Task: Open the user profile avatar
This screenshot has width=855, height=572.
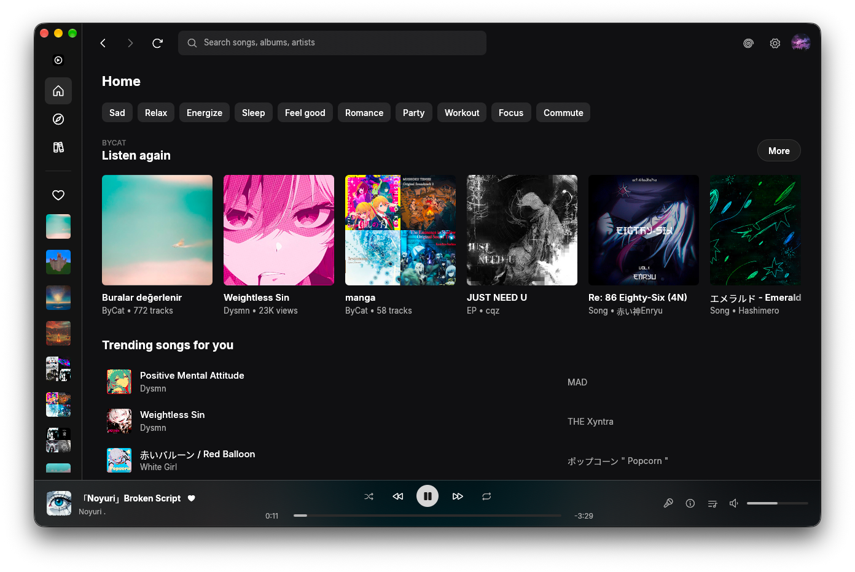Action: point(801,42)
